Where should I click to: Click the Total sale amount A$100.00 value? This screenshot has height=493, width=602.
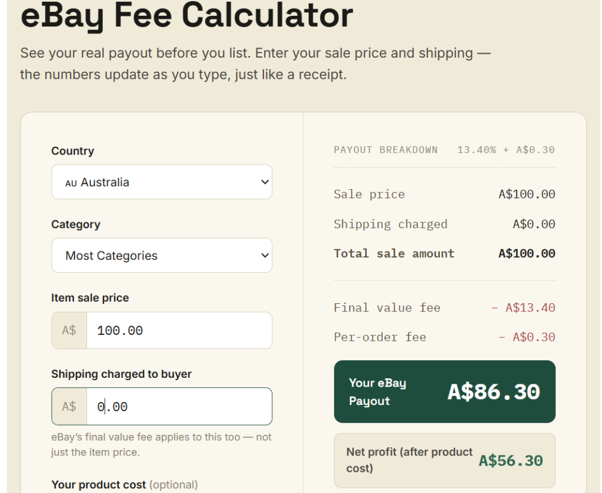(527, 253)
